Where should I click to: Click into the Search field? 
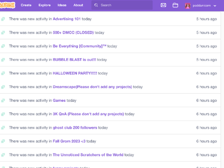(122, 5)
